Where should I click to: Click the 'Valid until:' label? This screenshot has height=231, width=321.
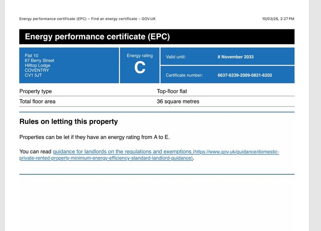coord(176,57)
